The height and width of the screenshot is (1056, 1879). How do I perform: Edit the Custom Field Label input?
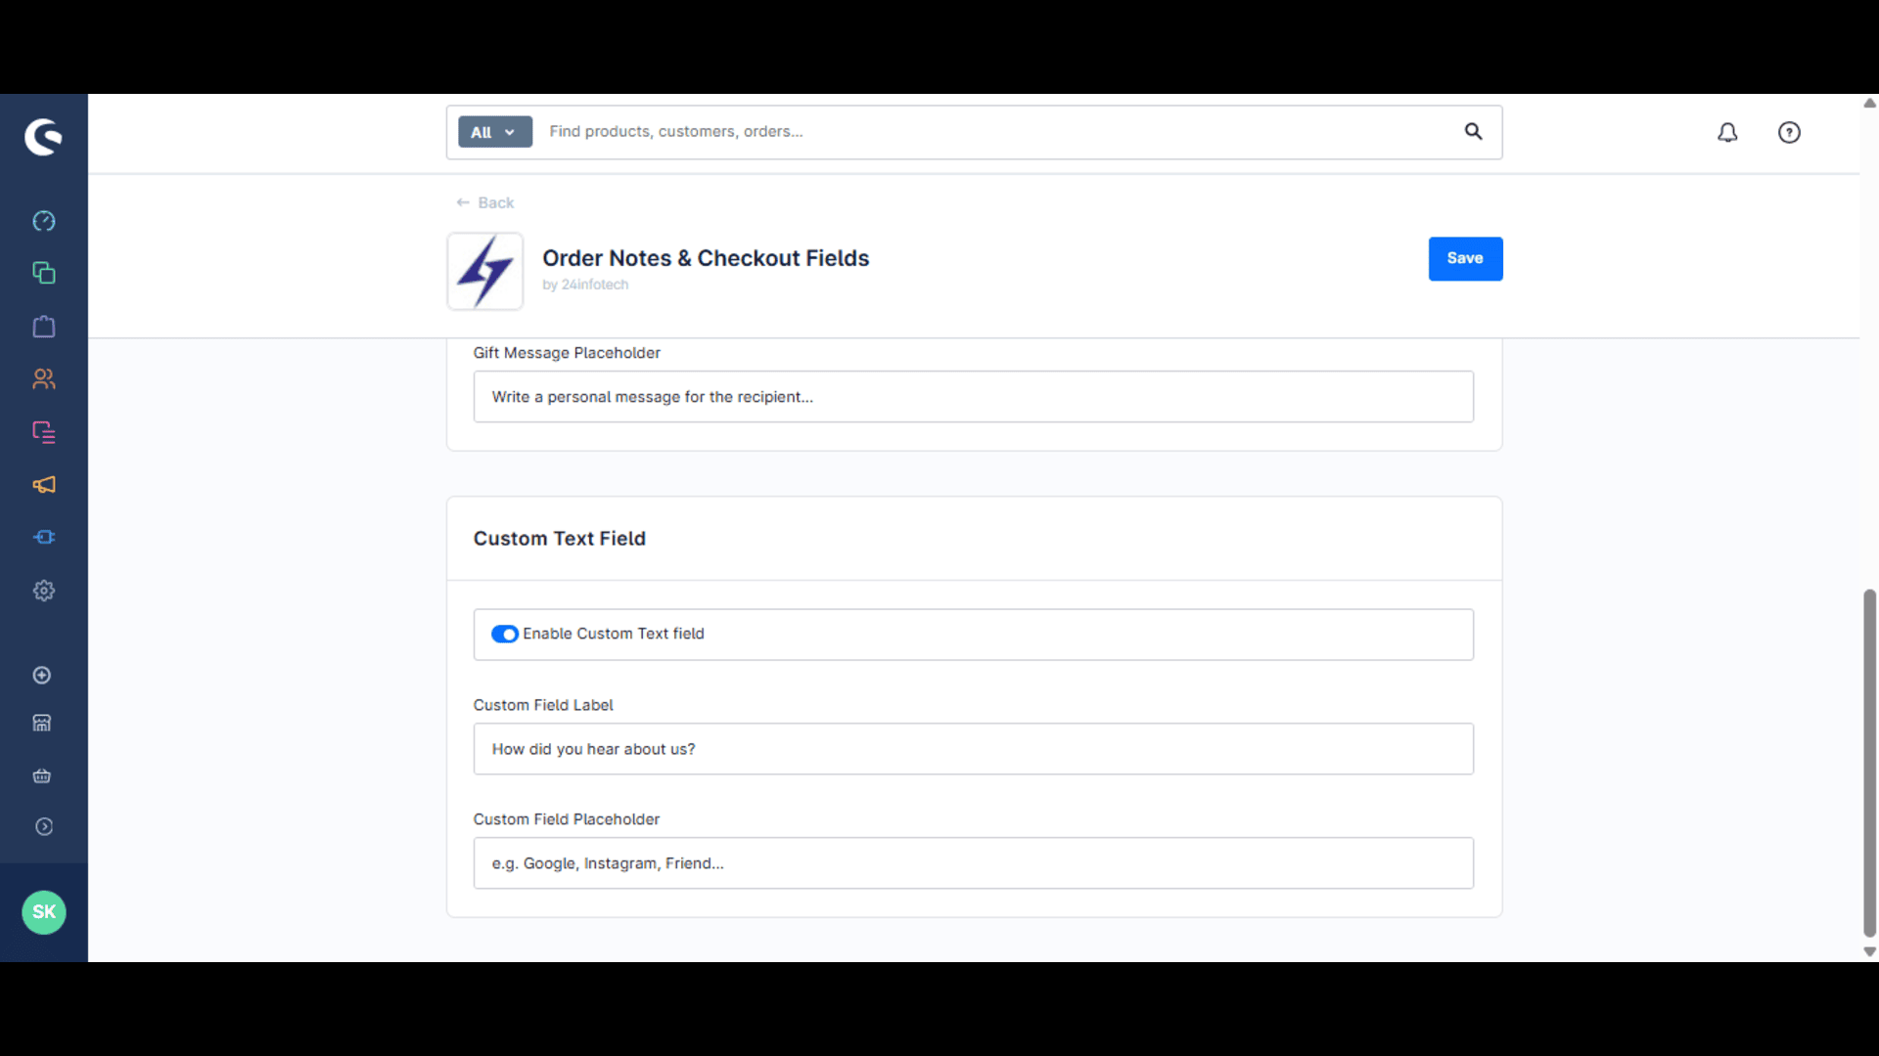(x=973, y=749)
